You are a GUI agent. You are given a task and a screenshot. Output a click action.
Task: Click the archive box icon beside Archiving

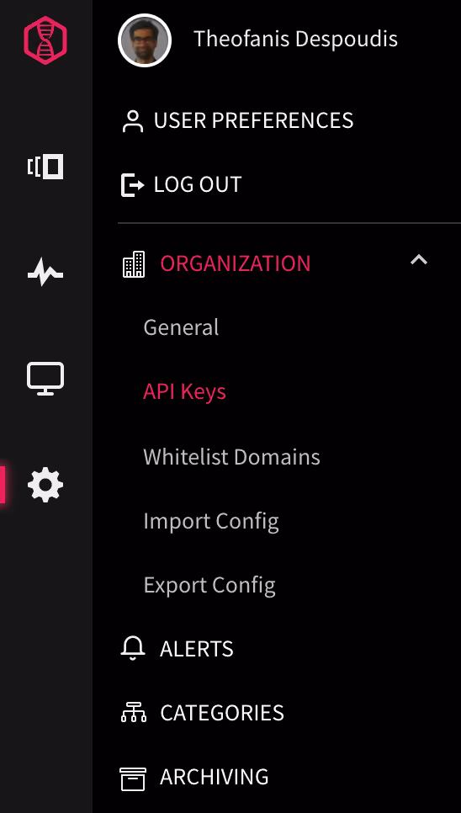[133, 778]
